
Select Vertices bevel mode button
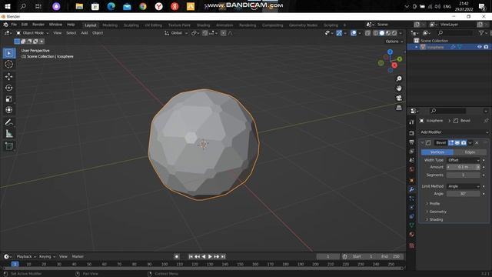(x=437, y=152)
